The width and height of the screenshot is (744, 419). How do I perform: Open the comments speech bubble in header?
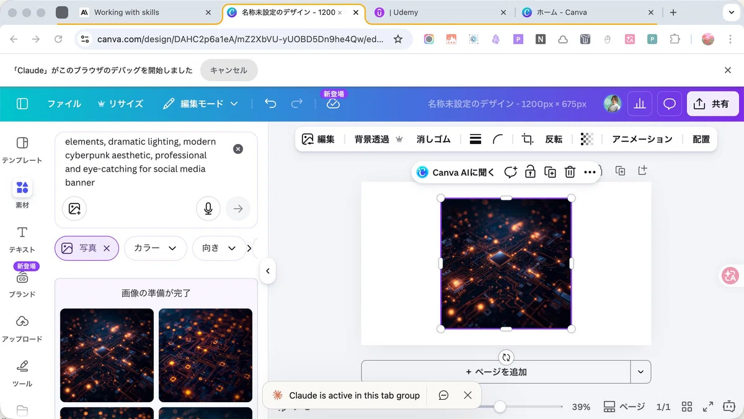pyautogui.click(x=670, y=104)
